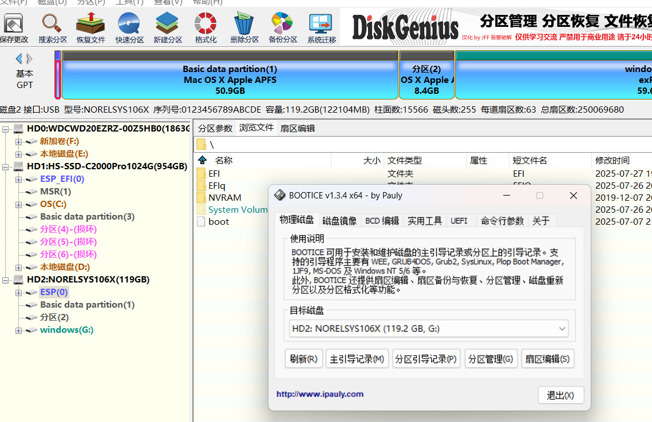Click the 分区引导记录(P) button

point(426,359)
